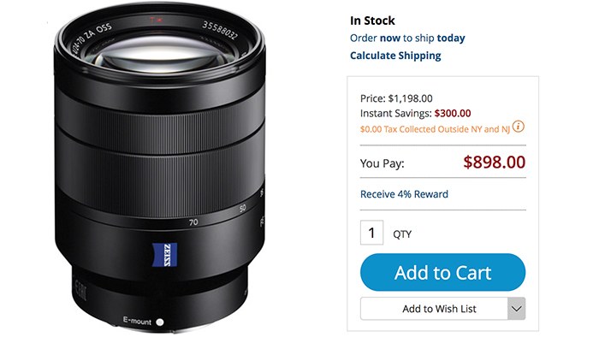Open the Calculate Shipping link
599x337 pixels.
tap(395, 56)
